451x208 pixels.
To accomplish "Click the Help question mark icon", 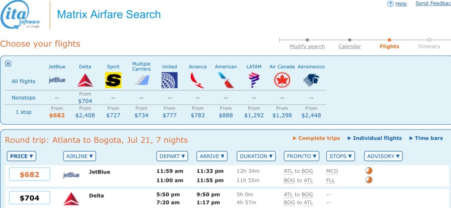I will [390, 4].
